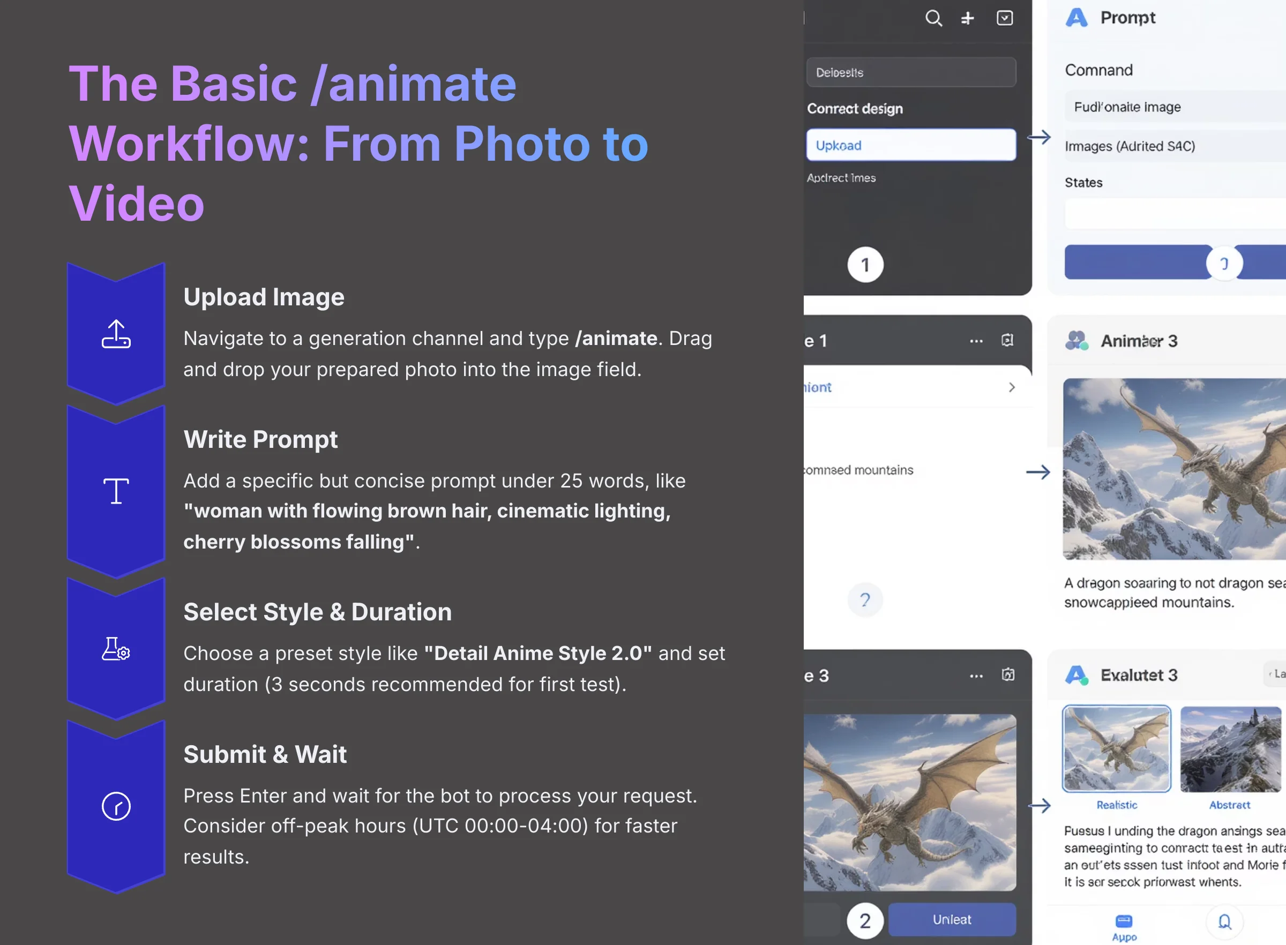1286x945 pixels.
Task: Click the clock icon beside Submit & Wait
Action: coord(116,806)
